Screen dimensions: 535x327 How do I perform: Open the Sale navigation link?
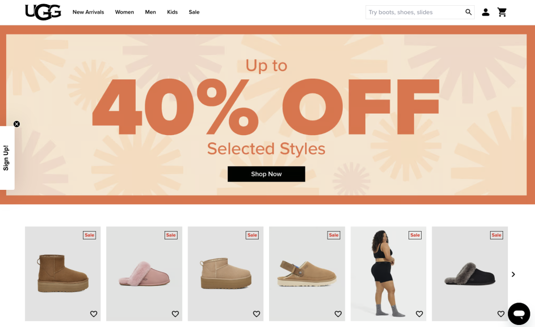(x=194, y=13)
